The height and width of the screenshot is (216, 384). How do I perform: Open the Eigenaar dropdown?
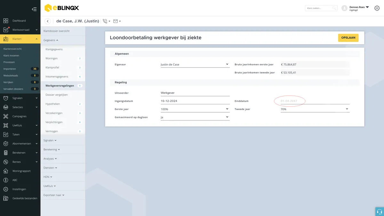195,64
